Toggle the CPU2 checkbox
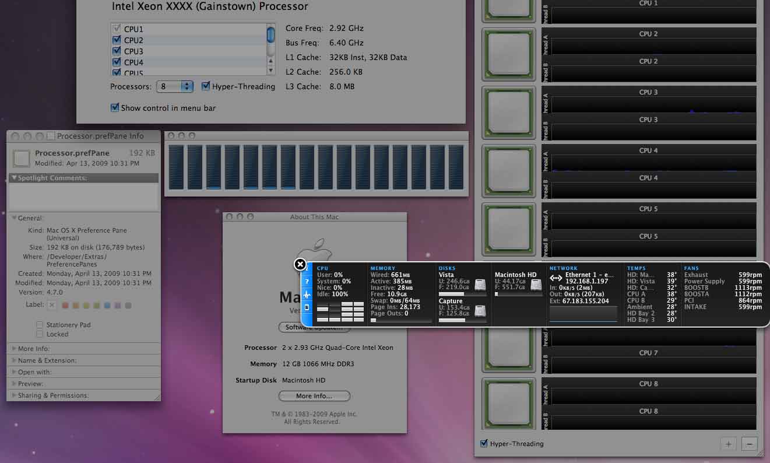 pyautogui.click(x=116, y=40)
